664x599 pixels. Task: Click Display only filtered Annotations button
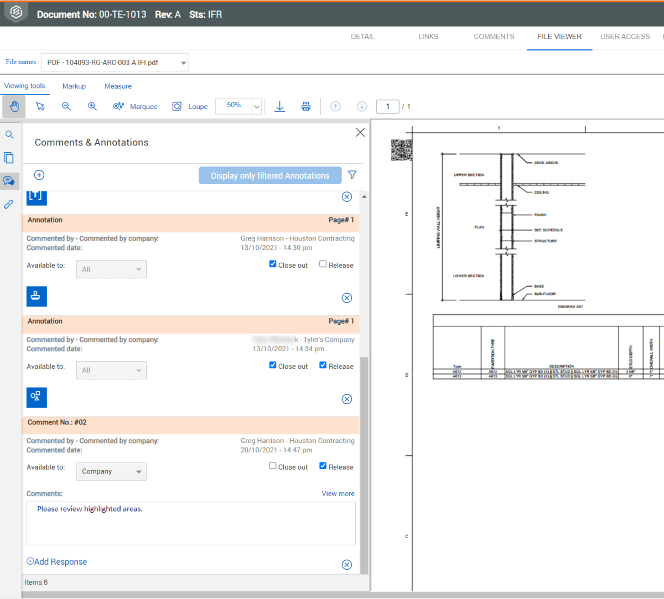coord(270,175)
